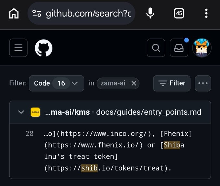Click the 'zama-ai' filter label

pyautogui.click(x=113, y=83)
